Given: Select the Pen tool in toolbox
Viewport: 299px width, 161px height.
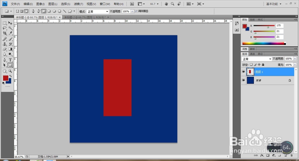Looking at the screenshot, I should pyautogui.click(x=4, y=60).
